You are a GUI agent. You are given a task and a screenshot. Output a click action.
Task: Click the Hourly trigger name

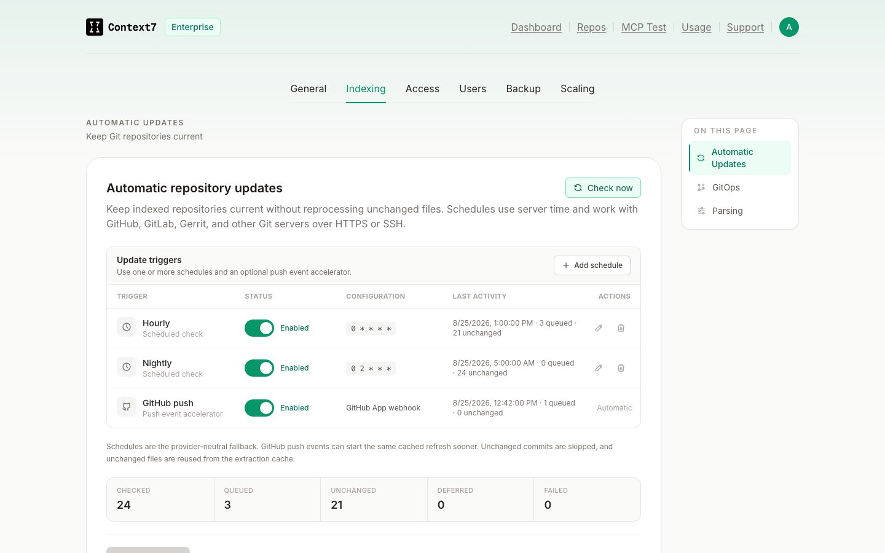(x=156, y=323)
